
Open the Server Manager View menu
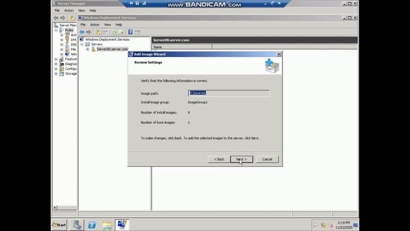pos(81,10)
